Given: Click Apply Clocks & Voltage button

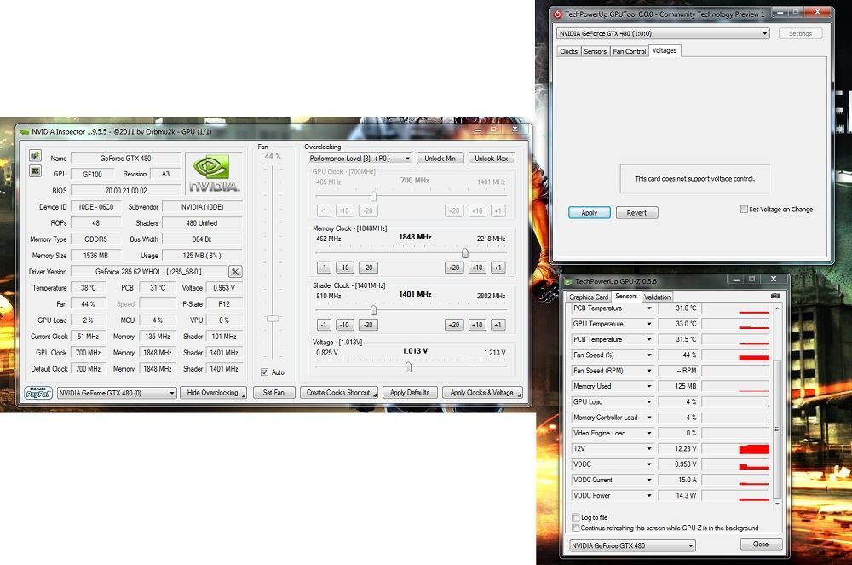Looking at the screenshot, I should pos(482,392).
